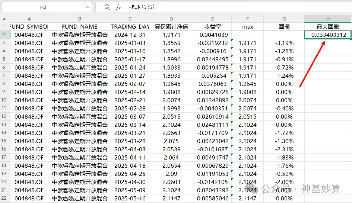352x203 pixels.
Task: Click the net value cell 1.8559
Action: [171, 43]
